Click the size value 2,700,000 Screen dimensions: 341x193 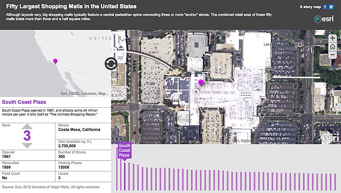point(67,146)
